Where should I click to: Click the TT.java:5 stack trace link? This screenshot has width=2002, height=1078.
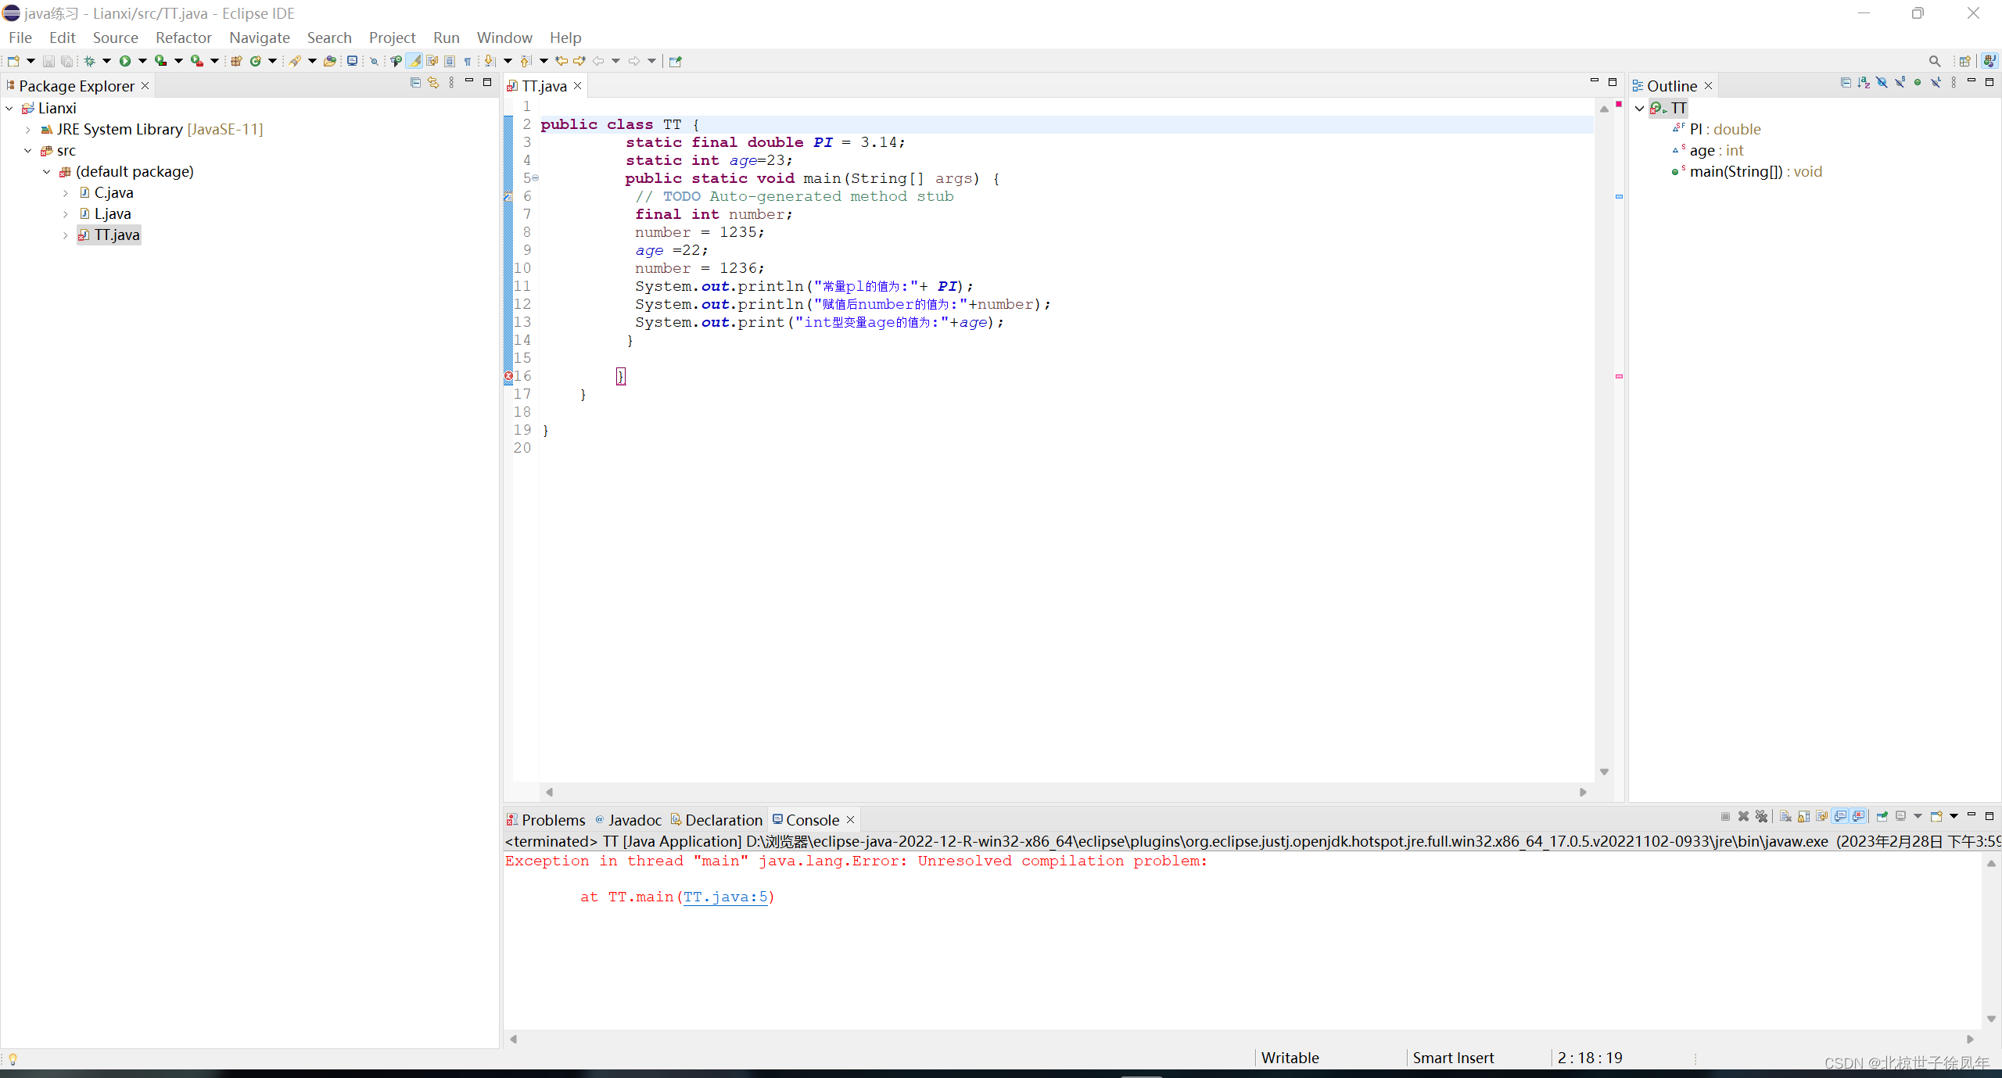click(x=725, y=897)
